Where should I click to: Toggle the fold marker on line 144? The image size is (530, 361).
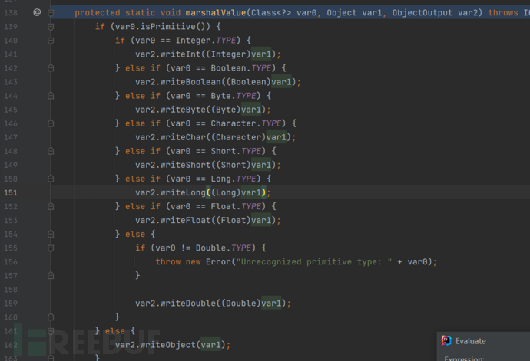(x=51, y=96)
